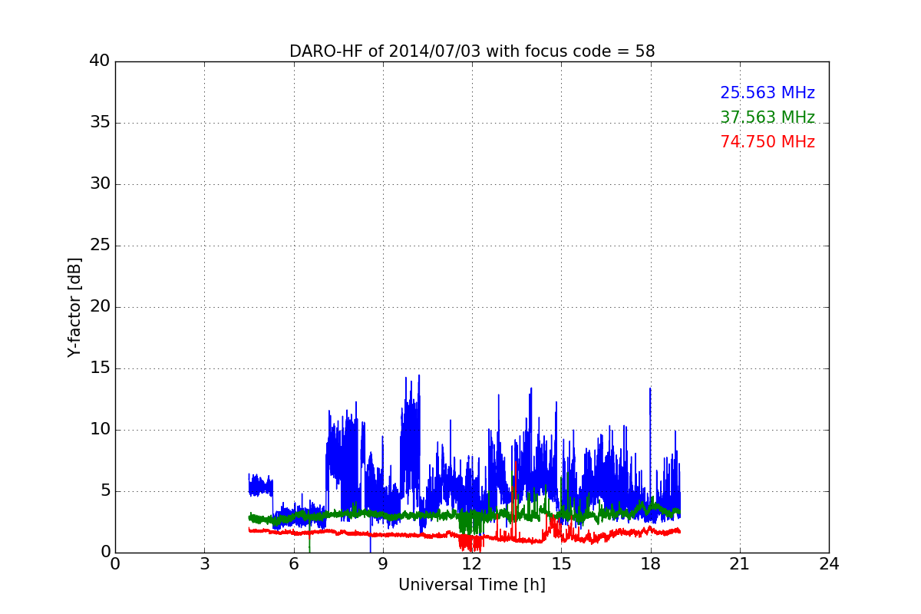Select the green '37.563 MHz' legend label
This screenshot has height=614, width=921.
[767, 117]
